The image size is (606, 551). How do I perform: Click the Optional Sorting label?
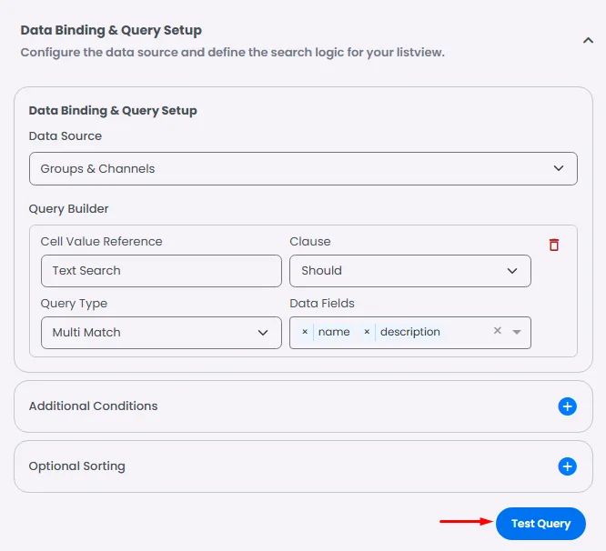tap(77, 466)
